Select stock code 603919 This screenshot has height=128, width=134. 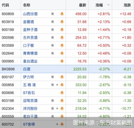click(x=8, y=22)
